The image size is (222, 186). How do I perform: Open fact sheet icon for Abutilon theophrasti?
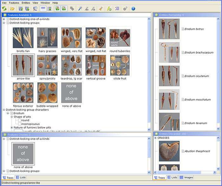tap(183, 151)
